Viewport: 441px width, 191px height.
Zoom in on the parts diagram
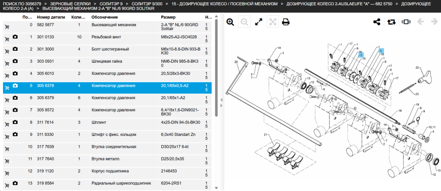click(230, 22)
